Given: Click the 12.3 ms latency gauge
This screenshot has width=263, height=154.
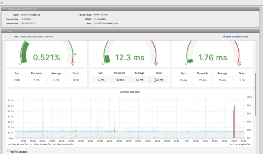Looking at the screenshot, I should [129, 57].
